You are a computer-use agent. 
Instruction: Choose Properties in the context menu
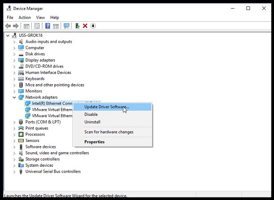click(112, 142)
